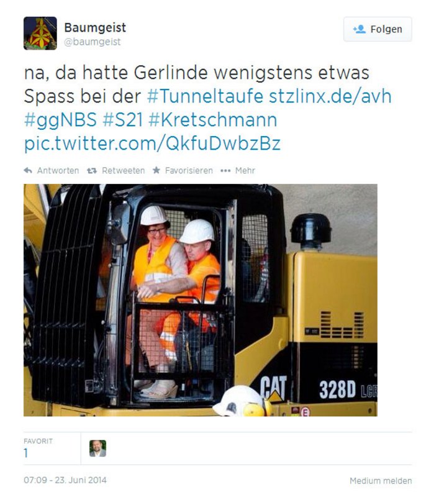Viewport: 426px width, 497px height.
Task: Click the Retweeten label
Action: (123, 170)
